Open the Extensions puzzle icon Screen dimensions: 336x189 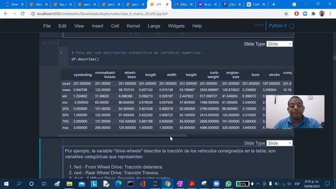click(x=313, y=14)
